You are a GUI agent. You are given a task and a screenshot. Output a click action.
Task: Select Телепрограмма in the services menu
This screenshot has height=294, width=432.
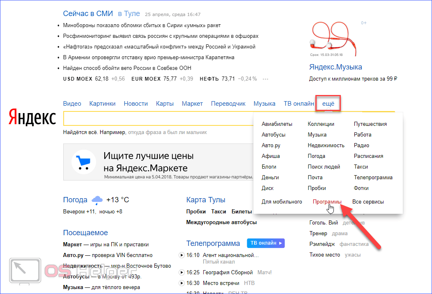373,178
